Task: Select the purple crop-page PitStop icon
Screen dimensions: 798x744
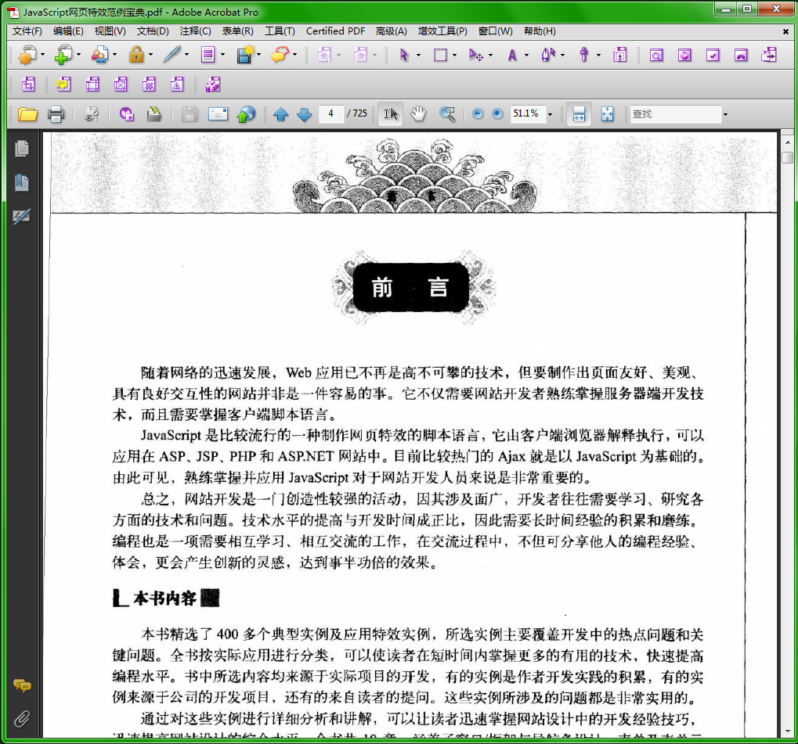Action: pyautogui.click(x=28, y=84)
